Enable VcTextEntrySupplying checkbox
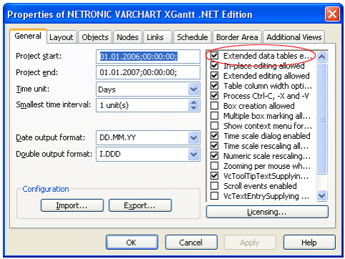 (x=214, y=196)
